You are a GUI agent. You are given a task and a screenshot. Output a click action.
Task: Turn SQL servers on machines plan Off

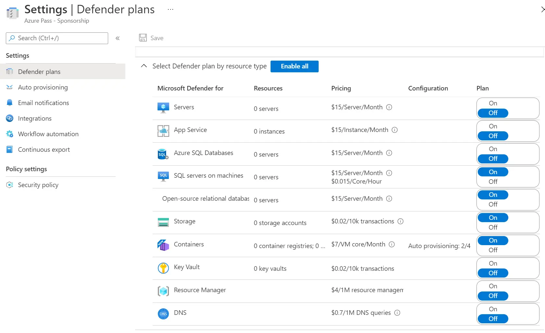pyautogui.click(x=493, y=182)
